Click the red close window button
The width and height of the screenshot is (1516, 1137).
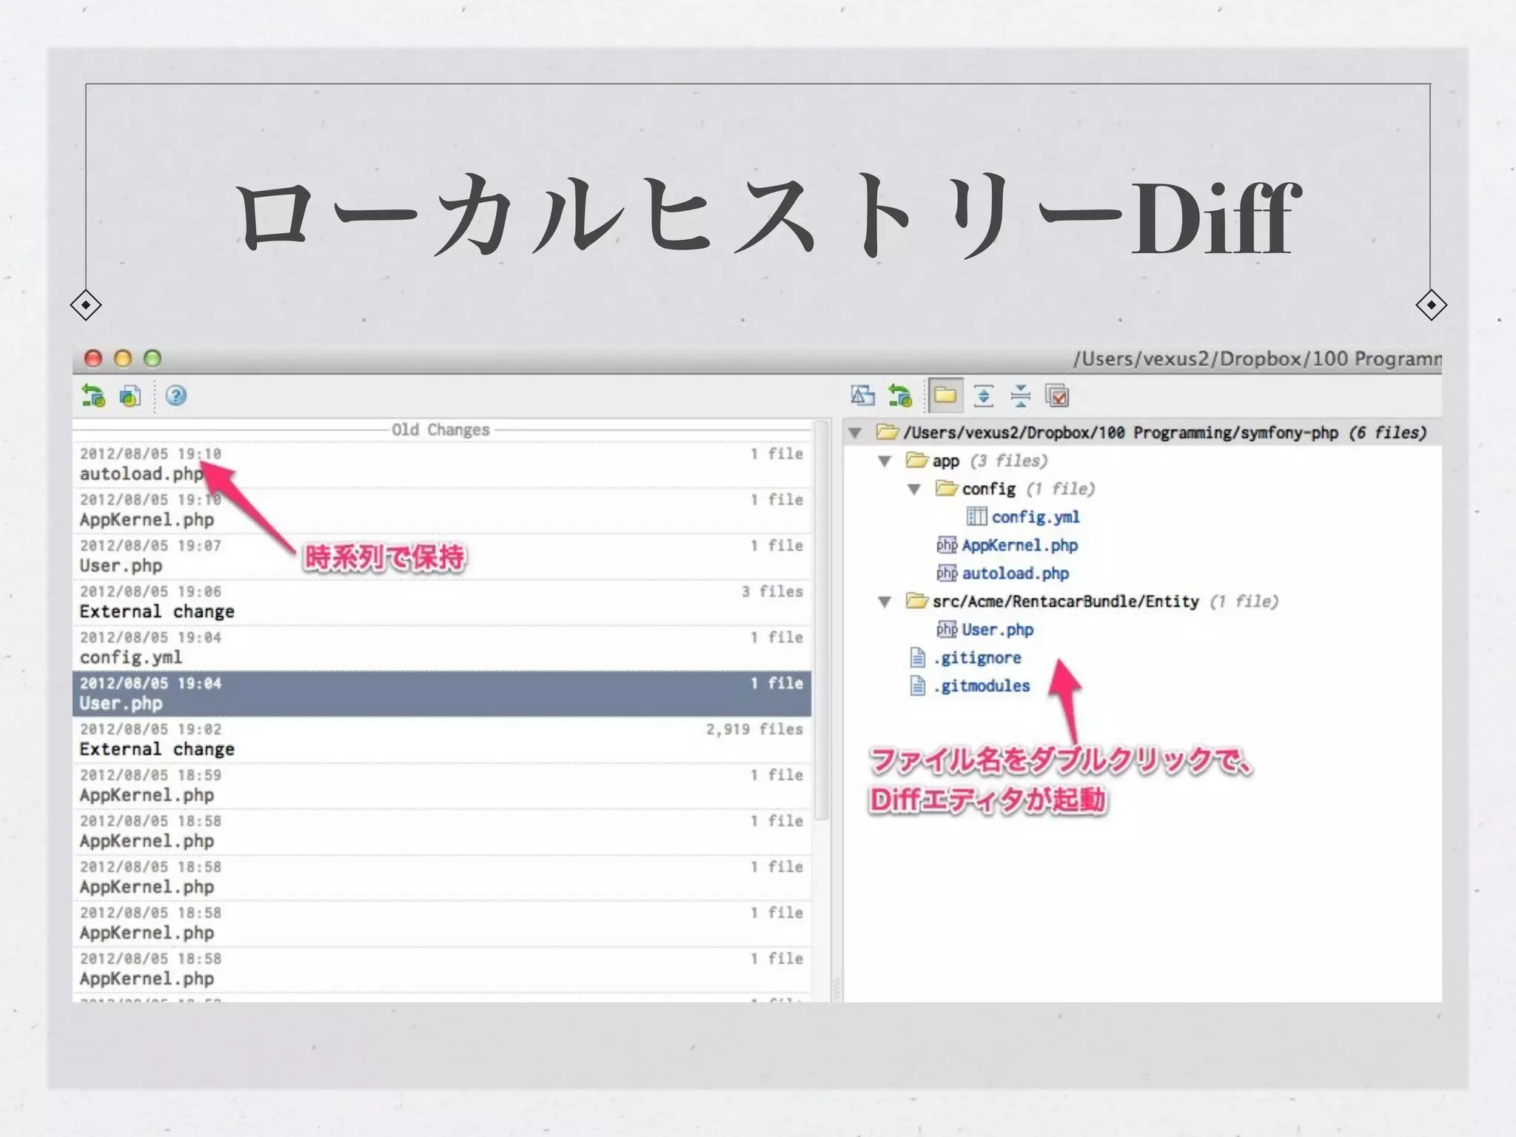click(x=93, y=359)
